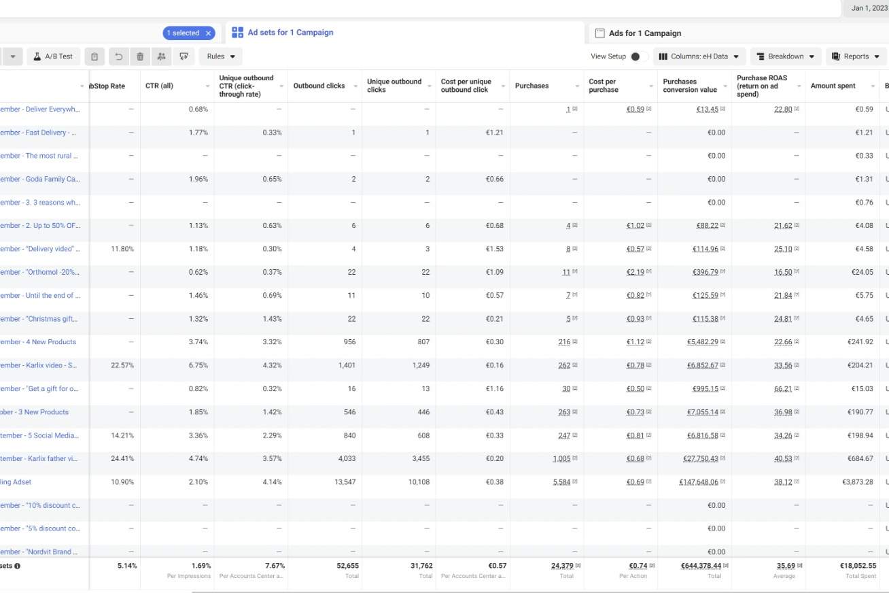Delete the selected ad set via trash icon

click(140, 56)
